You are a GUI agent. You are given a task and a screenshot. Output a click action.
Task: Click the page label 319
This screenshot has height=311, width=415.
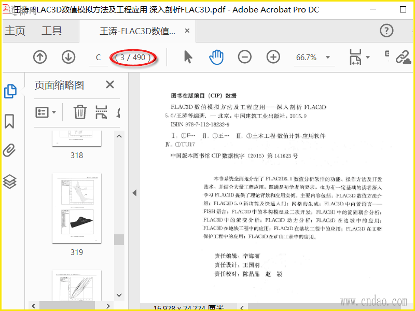[77, 252]
